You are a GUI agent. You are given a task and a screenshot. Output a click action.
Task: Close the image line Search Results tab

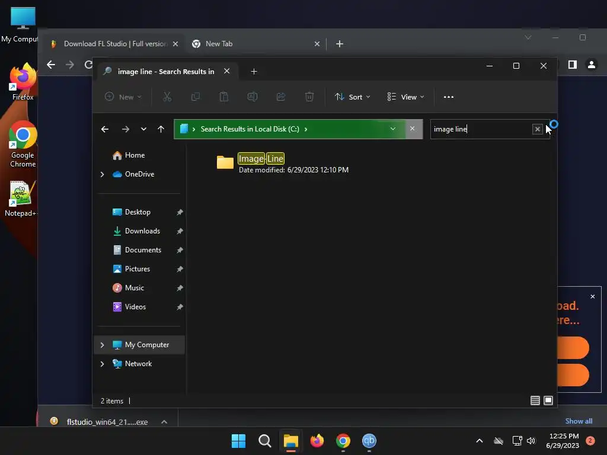(x=227, y=71)
